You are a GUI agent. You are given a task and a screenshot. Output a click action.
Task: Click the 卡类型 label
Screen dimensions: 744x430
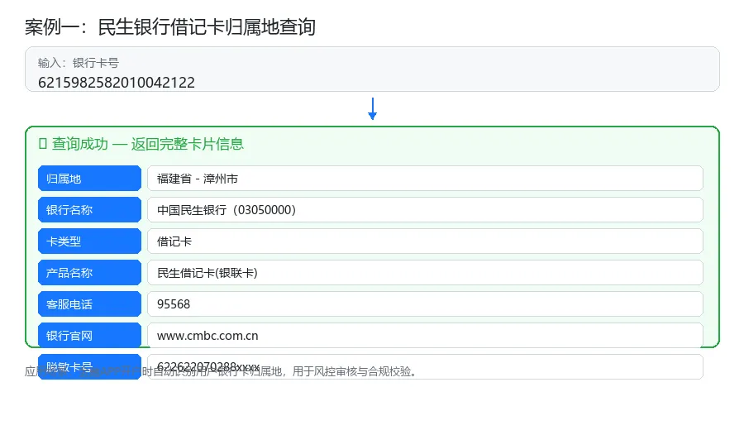click(x=89, y=241)
